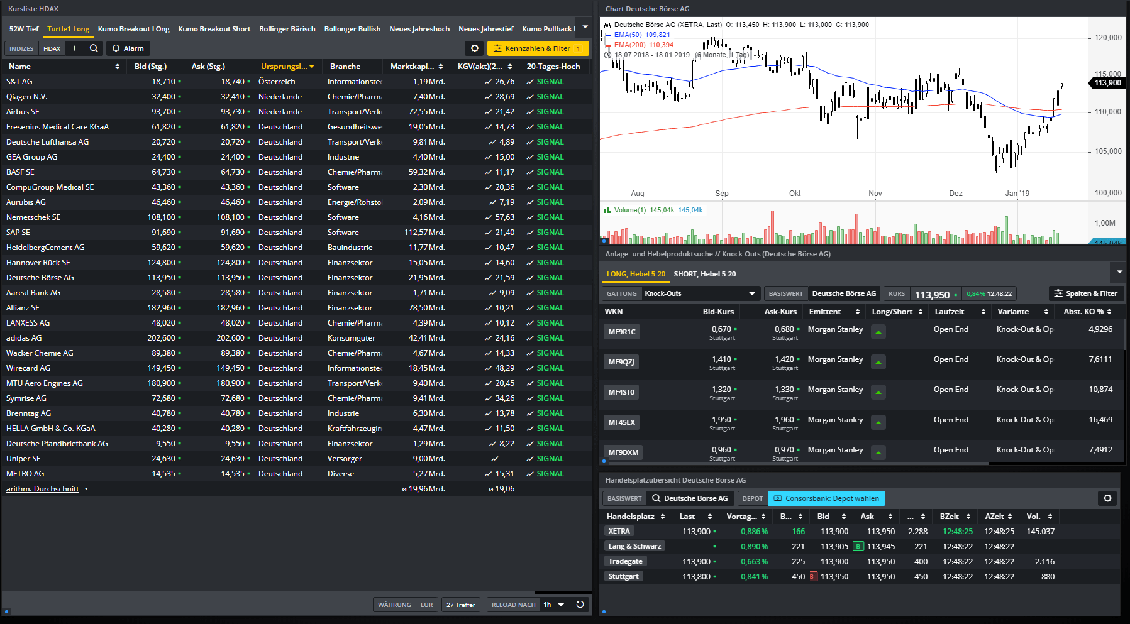Screen dimensions: 1130x624
Task: Select SHORT, Hebel 5-20 tab
Action: [705, 274]
